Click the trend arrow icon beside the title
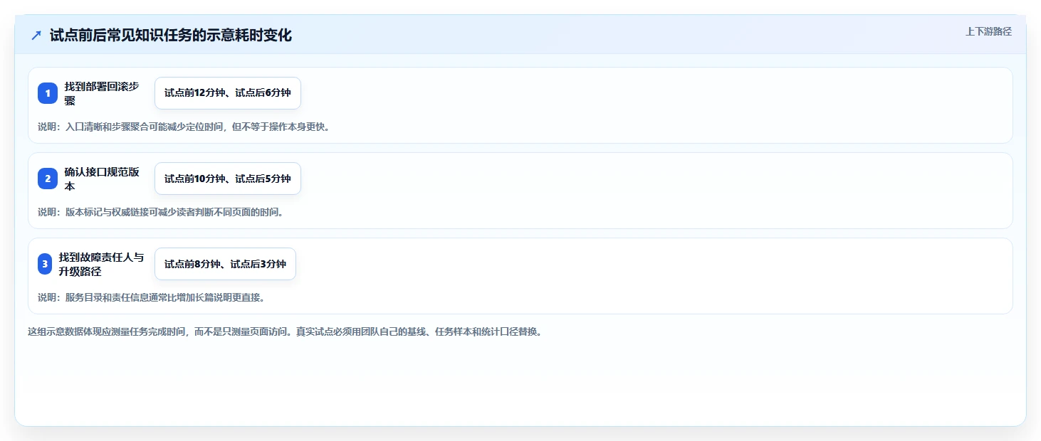This screenshot has height=441, width=1041. (x=36, y=36)
